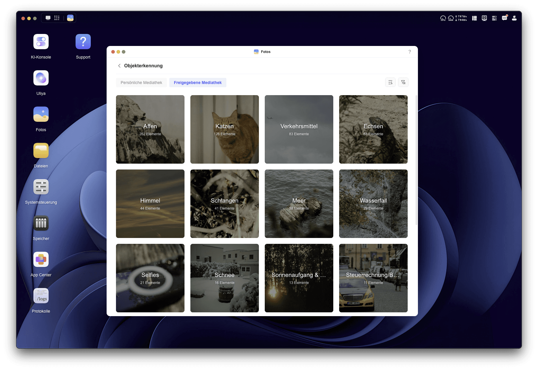Open the widget layout panel icon
538x370 pixels.
coord(474,18)
